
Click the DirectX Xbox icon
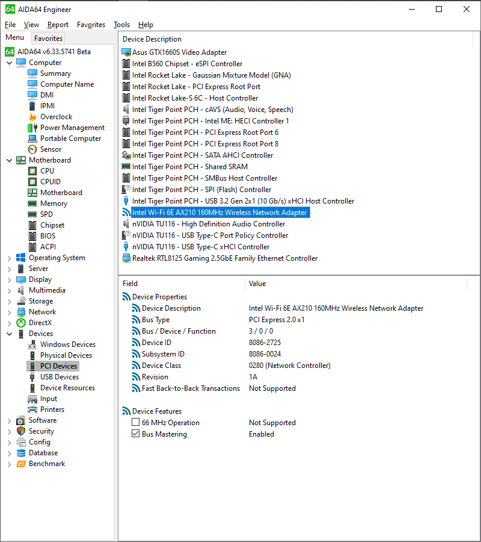pos(21,323)
